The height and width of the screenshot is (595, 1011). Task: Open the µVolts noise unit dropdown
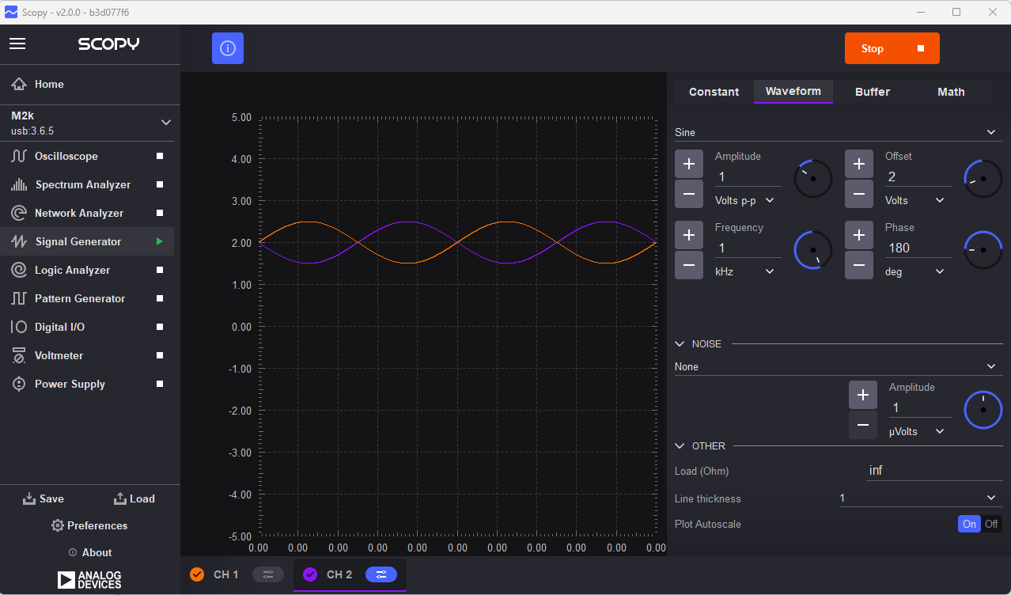click(x=918, y=431)
